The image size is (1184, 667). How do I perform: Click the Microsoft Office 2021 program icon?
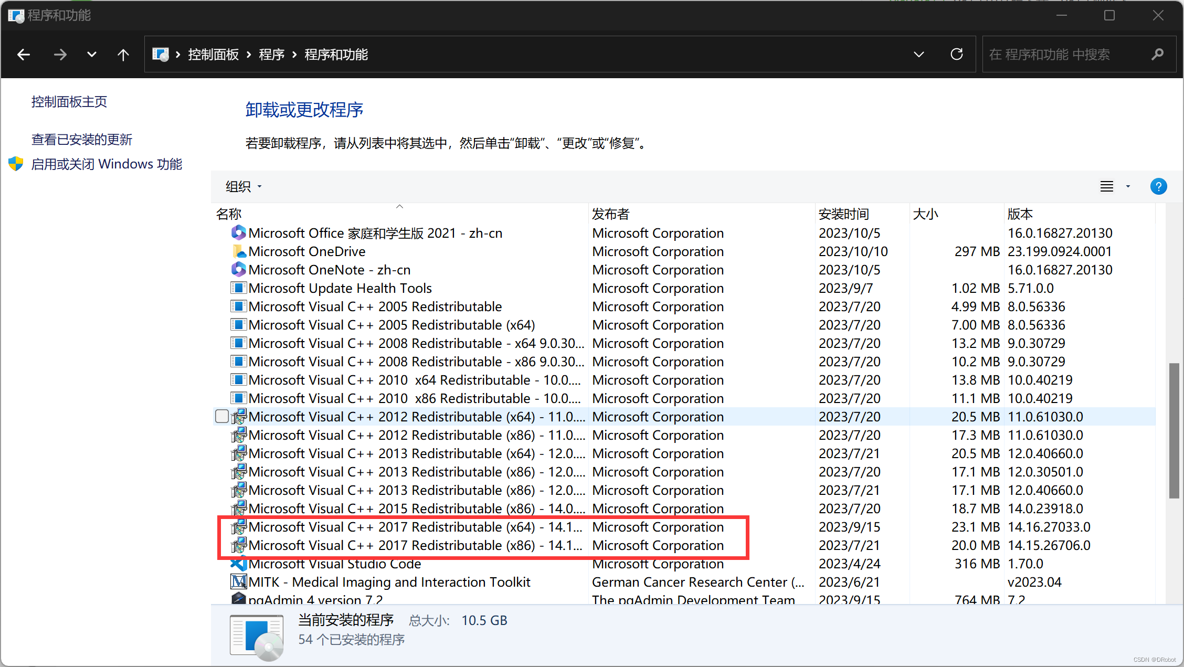(x=238, y=232)
